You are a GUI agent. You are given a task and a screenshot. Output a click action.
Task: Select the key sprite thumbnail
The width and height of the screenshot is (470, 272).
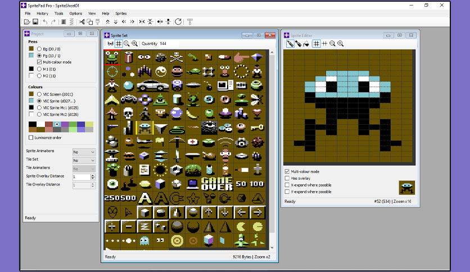pos(257,128)
